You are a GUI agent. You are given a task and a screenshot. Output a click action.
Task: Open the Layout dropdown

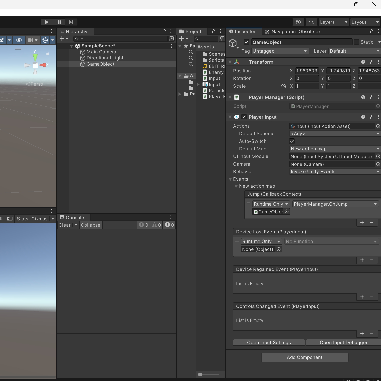point(365,22)
